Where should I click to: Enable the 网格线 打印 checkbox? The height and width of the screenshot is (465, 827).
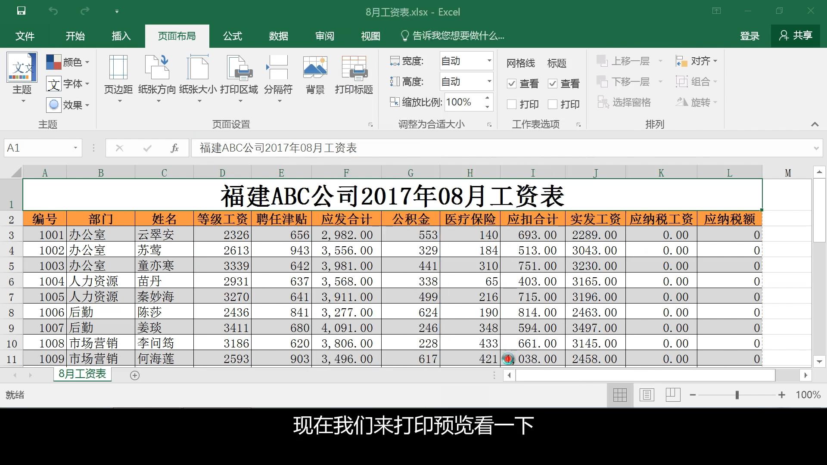[512, 104]
